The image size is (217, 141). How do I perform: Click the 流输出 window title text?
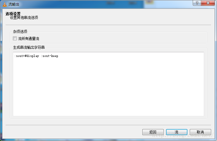coord(14,4)
